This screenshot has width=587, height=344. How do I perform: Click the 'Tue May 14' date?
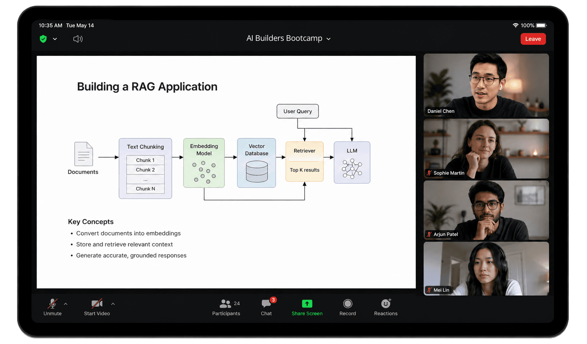[80, 25]
